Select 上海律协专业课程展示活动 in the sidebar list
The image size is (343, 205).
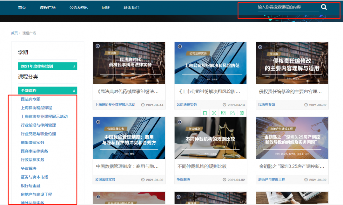pos(44,117)
